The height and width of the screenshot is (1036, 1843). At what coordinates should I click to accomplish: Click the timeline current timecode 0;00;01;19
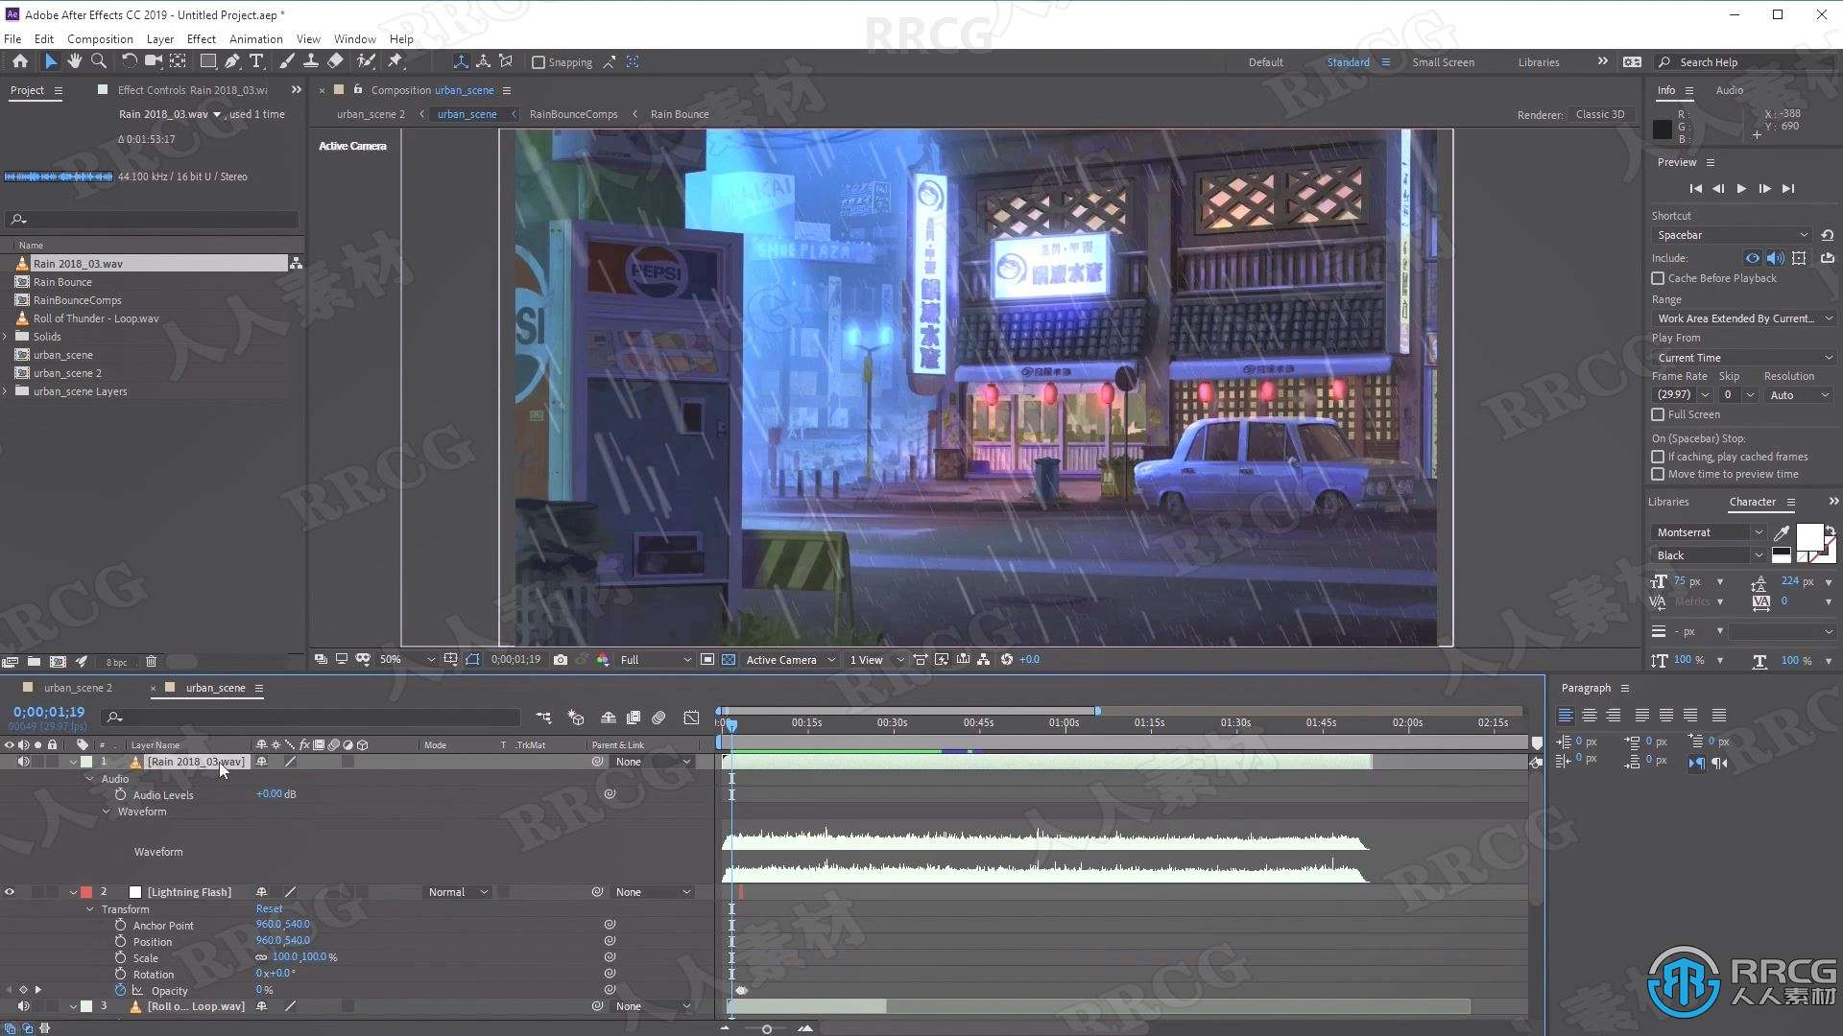49,712
